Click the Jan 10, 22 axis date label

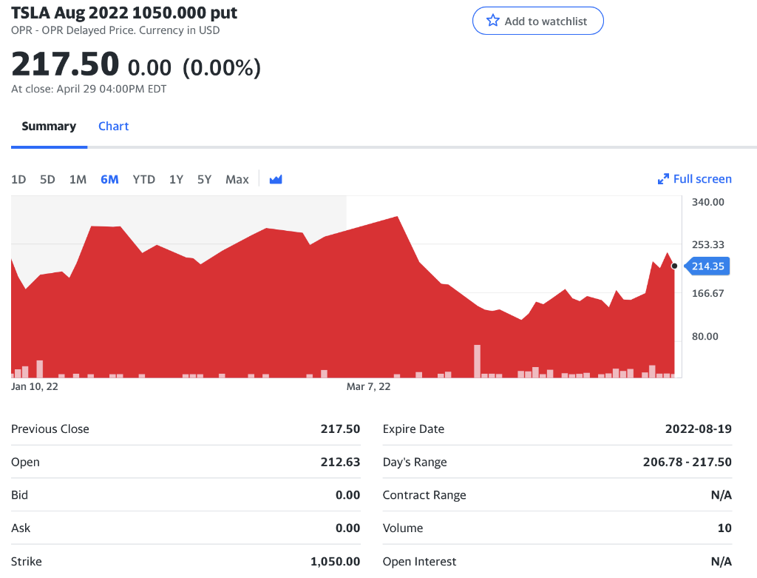pyautogui.click(x=34, y=386)
